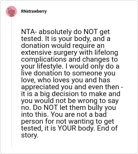Click "absolutely do NOT get" in the first line
138x154 pixels.
pyautogui.click(x=74, y=32)
